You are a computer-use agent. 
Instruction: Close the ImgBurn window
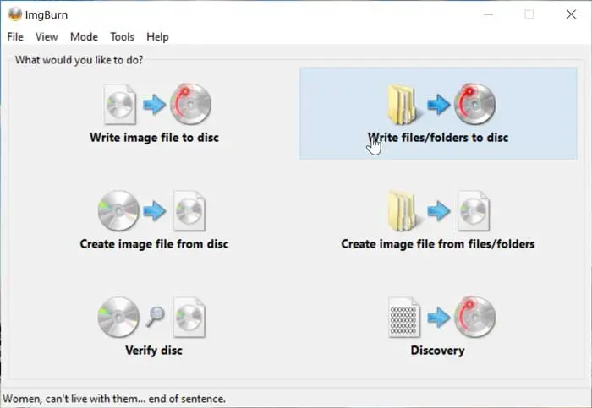[571, 14]
